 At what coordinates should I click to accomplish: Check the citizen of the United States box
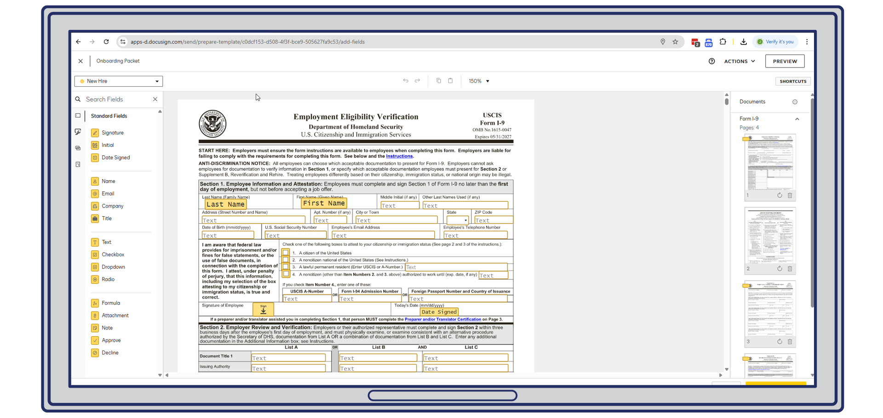[286, 252]
